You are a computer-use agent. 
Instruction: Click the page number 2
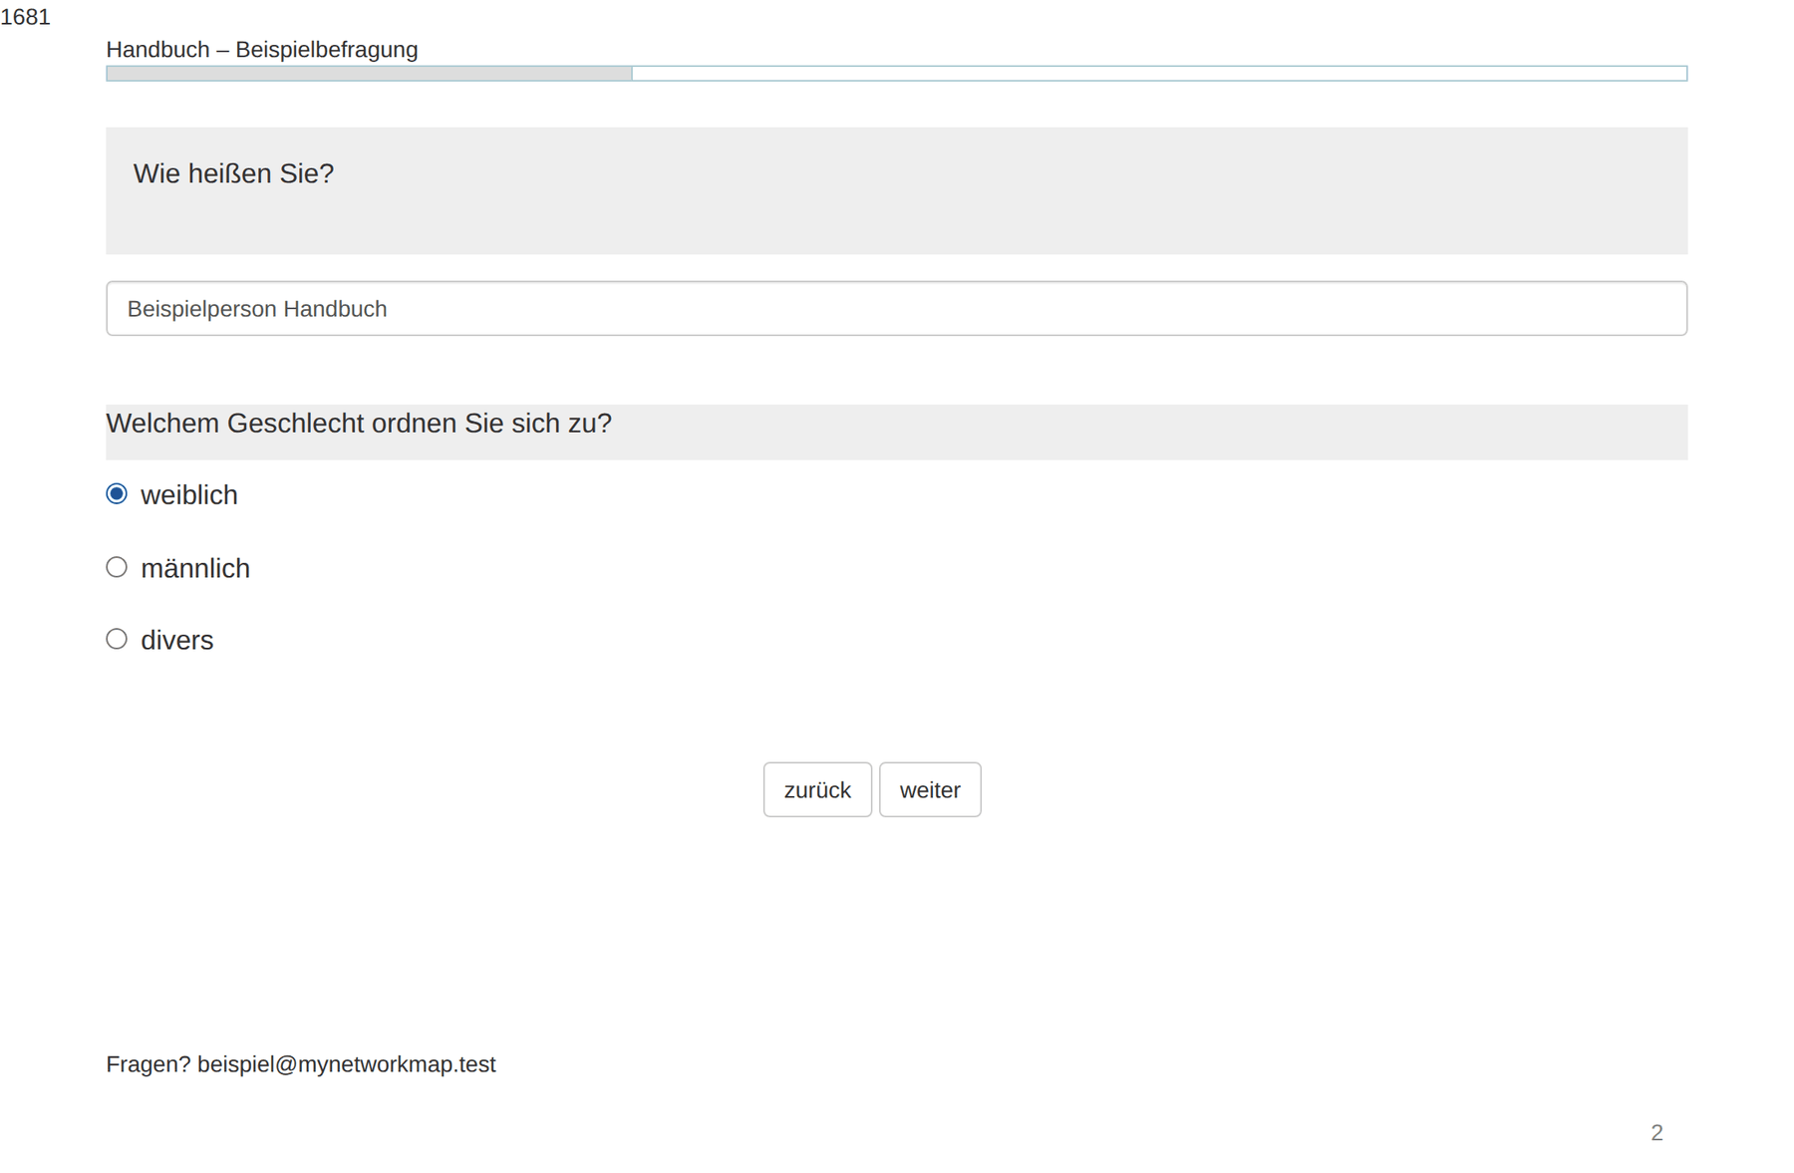pyautogui.click(x=1656, y=1133)
